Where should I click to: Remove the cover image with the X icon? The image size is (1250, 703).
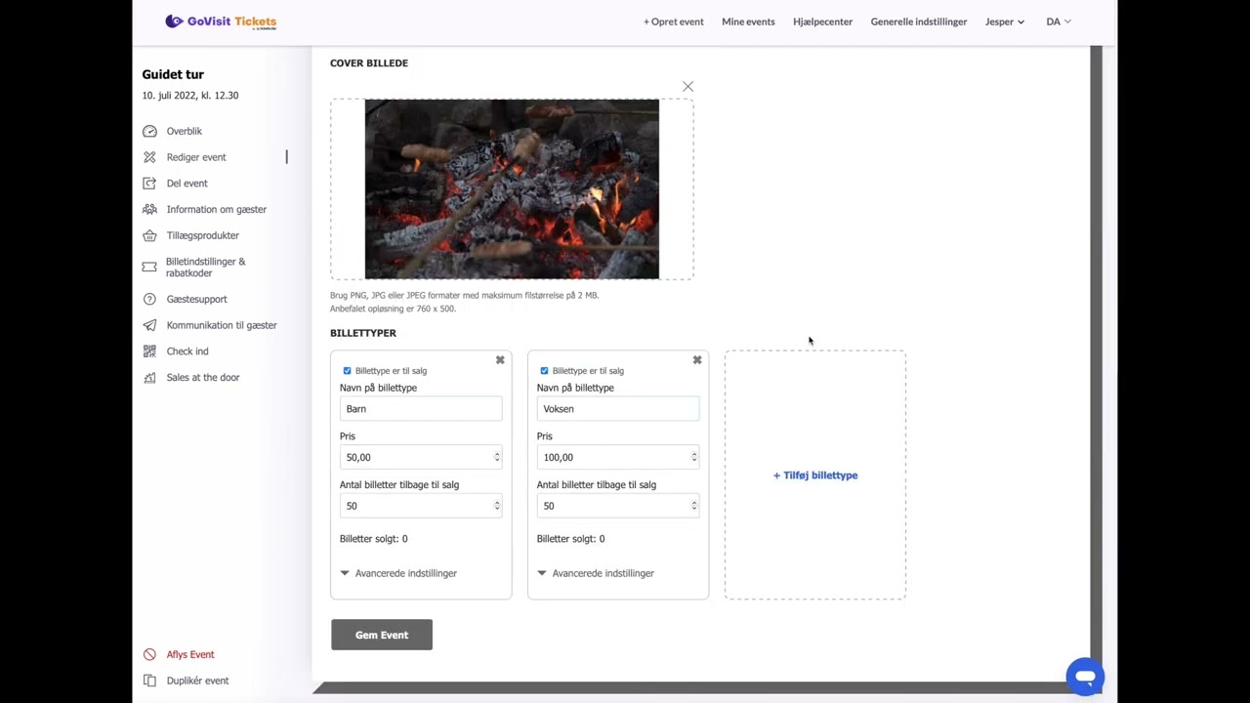tap(688, 87)
